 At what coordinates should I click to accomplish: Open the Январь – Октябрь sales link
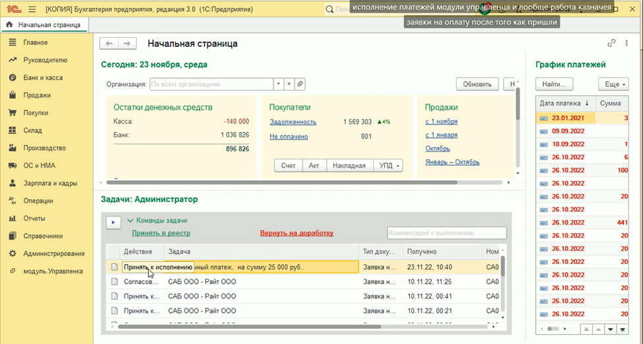coord(452,162)
